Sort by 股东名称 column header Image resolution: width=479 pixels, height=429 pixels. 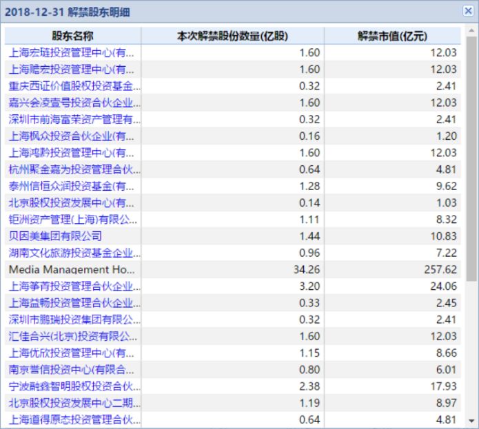pos(72,36)
